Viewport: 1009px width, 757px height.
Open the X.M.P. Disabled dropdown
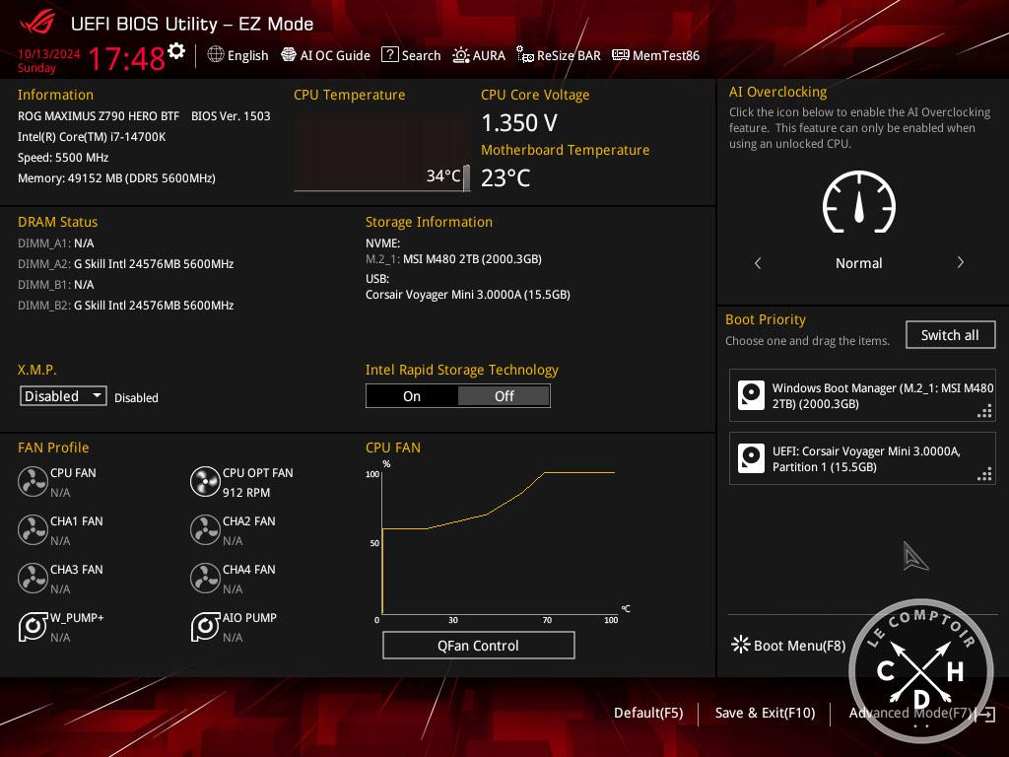pyautogui.click(x=63, y=396)
